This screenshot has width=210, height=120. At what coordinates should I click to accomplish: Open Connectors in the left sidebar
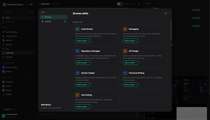(x=17, y=22)
